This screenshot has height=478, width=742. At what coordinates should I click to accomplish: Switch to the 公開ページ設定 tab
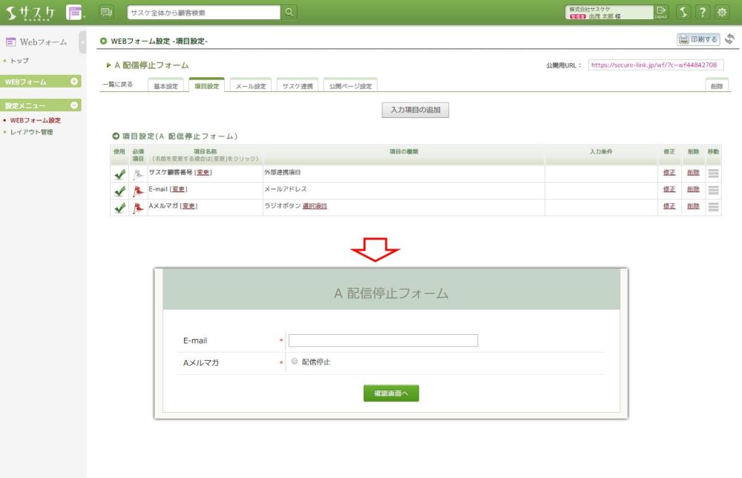pos(350,86)
